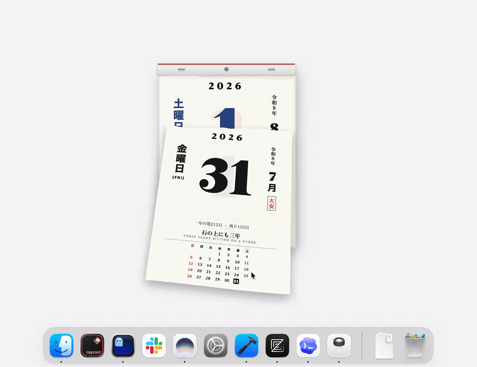Click the 火 header in mini calendar
Viewport: 477px width, 367px height.
[x=211, y=248]
